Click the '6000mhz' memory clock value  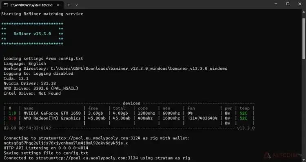click(x=171, y=113)
